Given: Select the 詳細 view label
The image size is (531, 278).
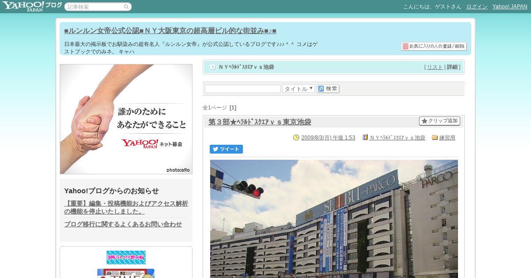Looking at the screenshot, I should pos(452,67).
